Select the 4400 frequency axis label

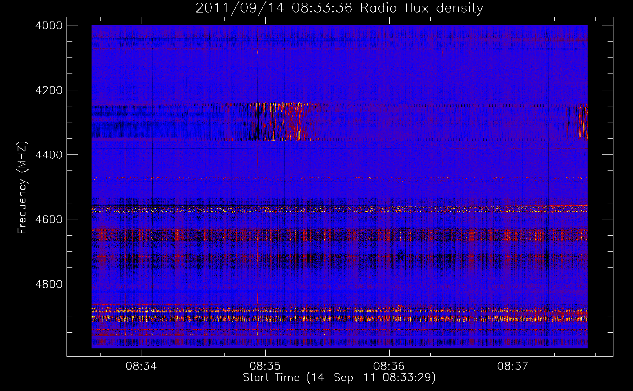point(49,155)
